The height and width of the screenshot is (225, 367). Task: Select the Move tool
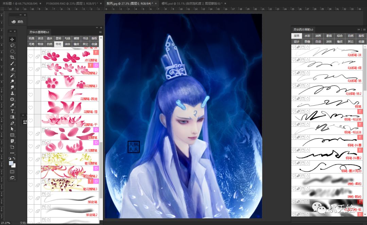pos(13,39)
